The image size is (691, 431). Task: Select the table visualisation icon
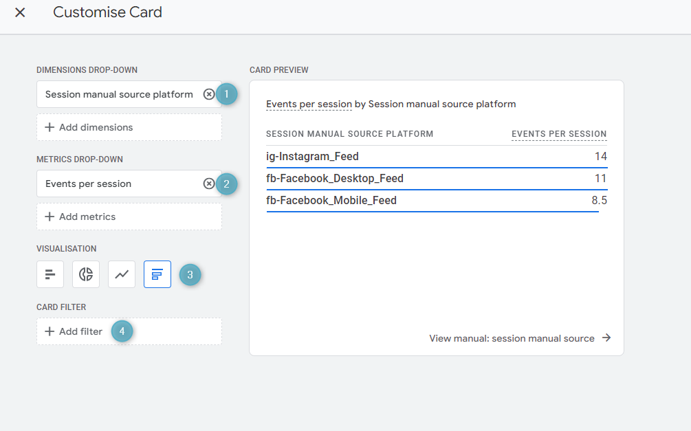point(157,274)
